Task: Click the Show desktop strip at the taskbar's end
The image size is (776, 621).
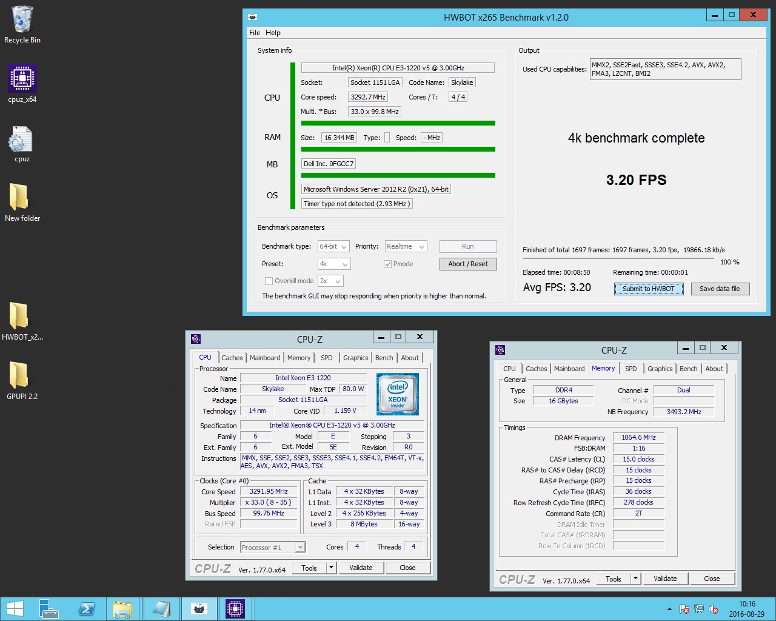Action: click(x=774, y=609)
